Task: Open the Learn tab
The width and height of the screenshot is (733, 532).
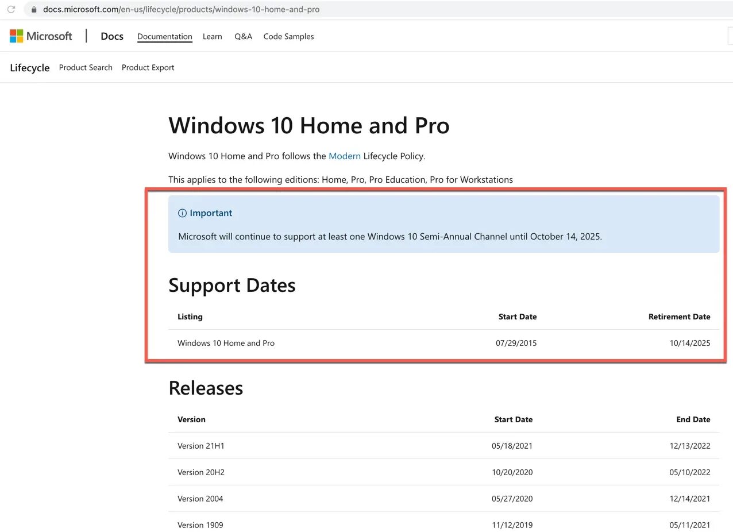Action: click(x=213, y=36)
